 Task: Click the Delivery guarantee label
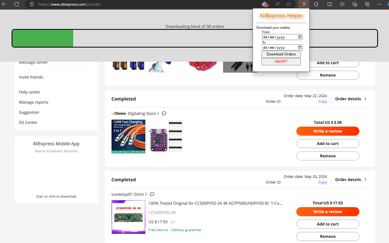coord(186,230)
